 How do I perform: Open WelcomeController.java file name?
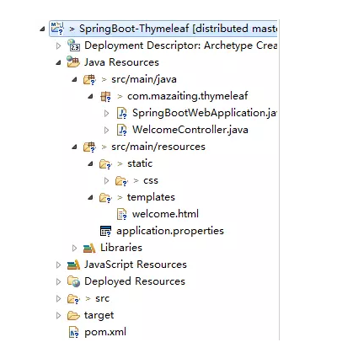pyautogui.click(x=190, y=130)
